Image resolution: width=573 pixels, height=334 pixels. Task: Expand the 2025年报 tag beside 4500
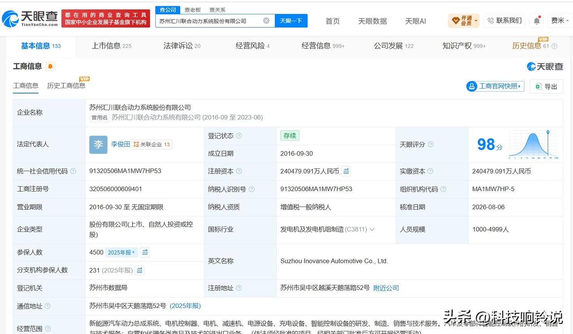click(121, 252)
